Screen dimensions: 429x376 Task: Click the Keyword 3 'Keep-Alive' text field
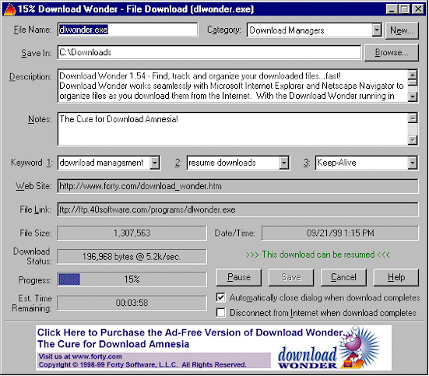tap(361, 163)
